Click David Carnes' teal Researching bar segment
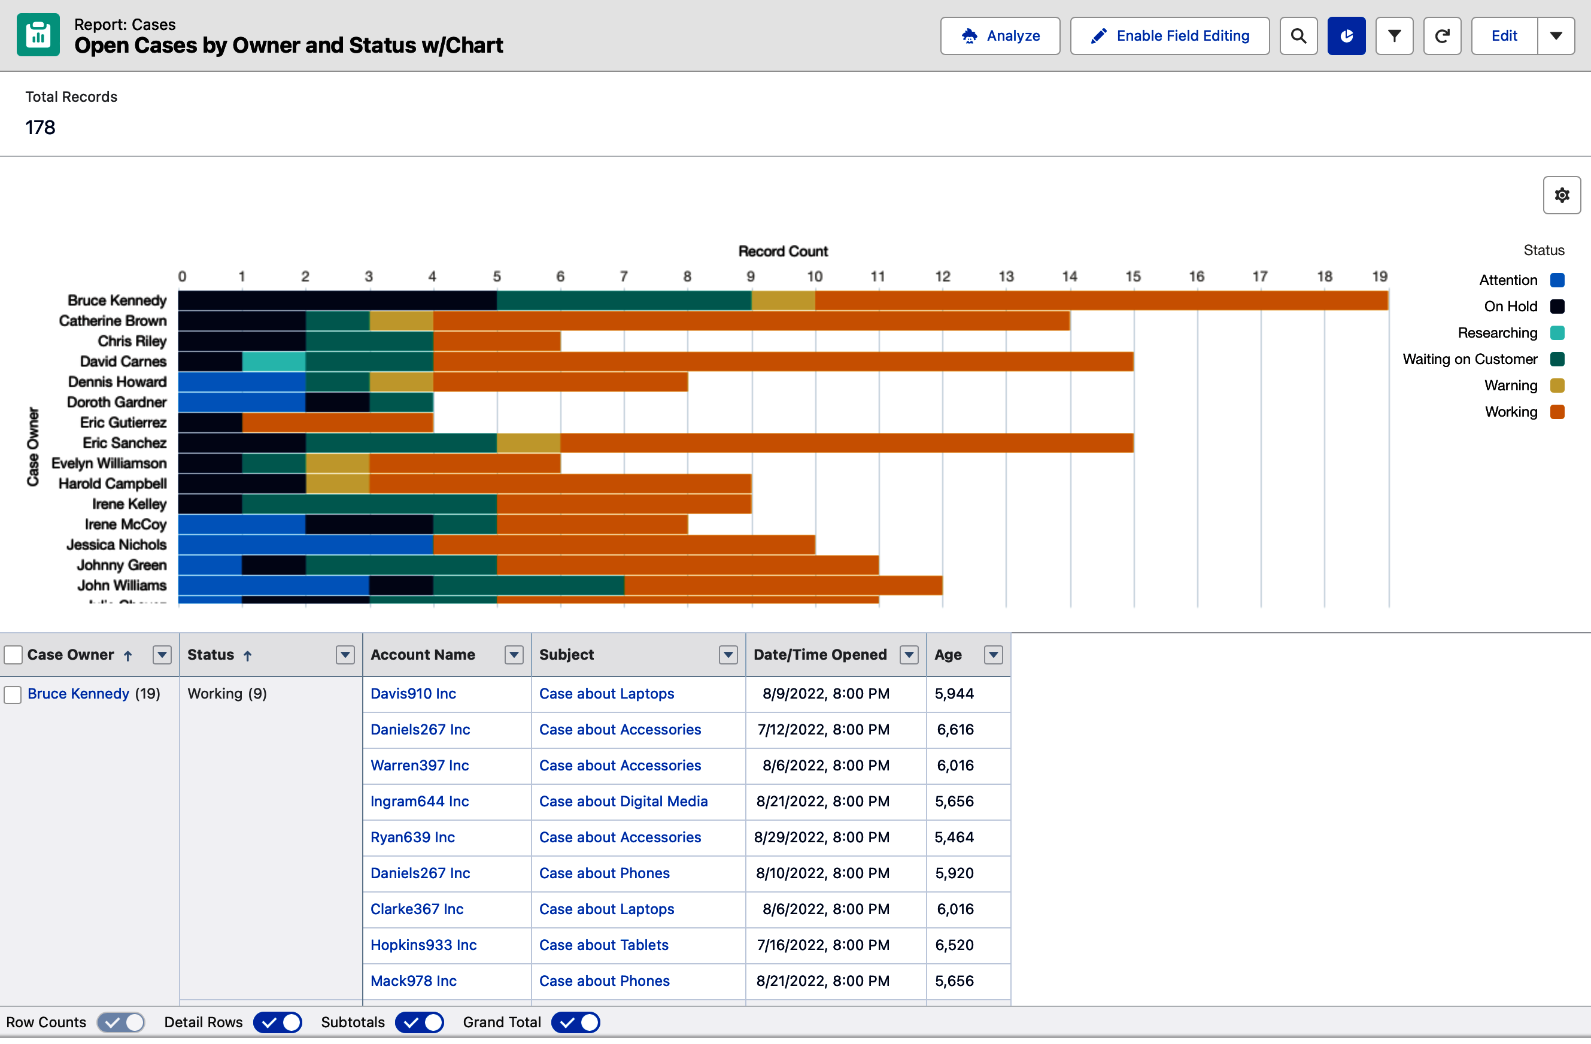The width and height of the screenshot is (1591, 1044). click(274, 362)
